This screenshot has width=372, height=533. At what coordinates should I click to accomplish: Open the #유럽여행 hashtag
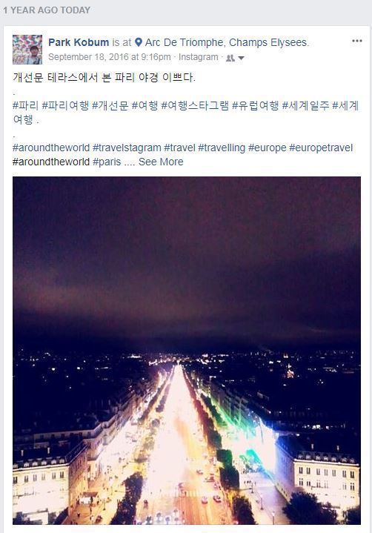(255, 106)
